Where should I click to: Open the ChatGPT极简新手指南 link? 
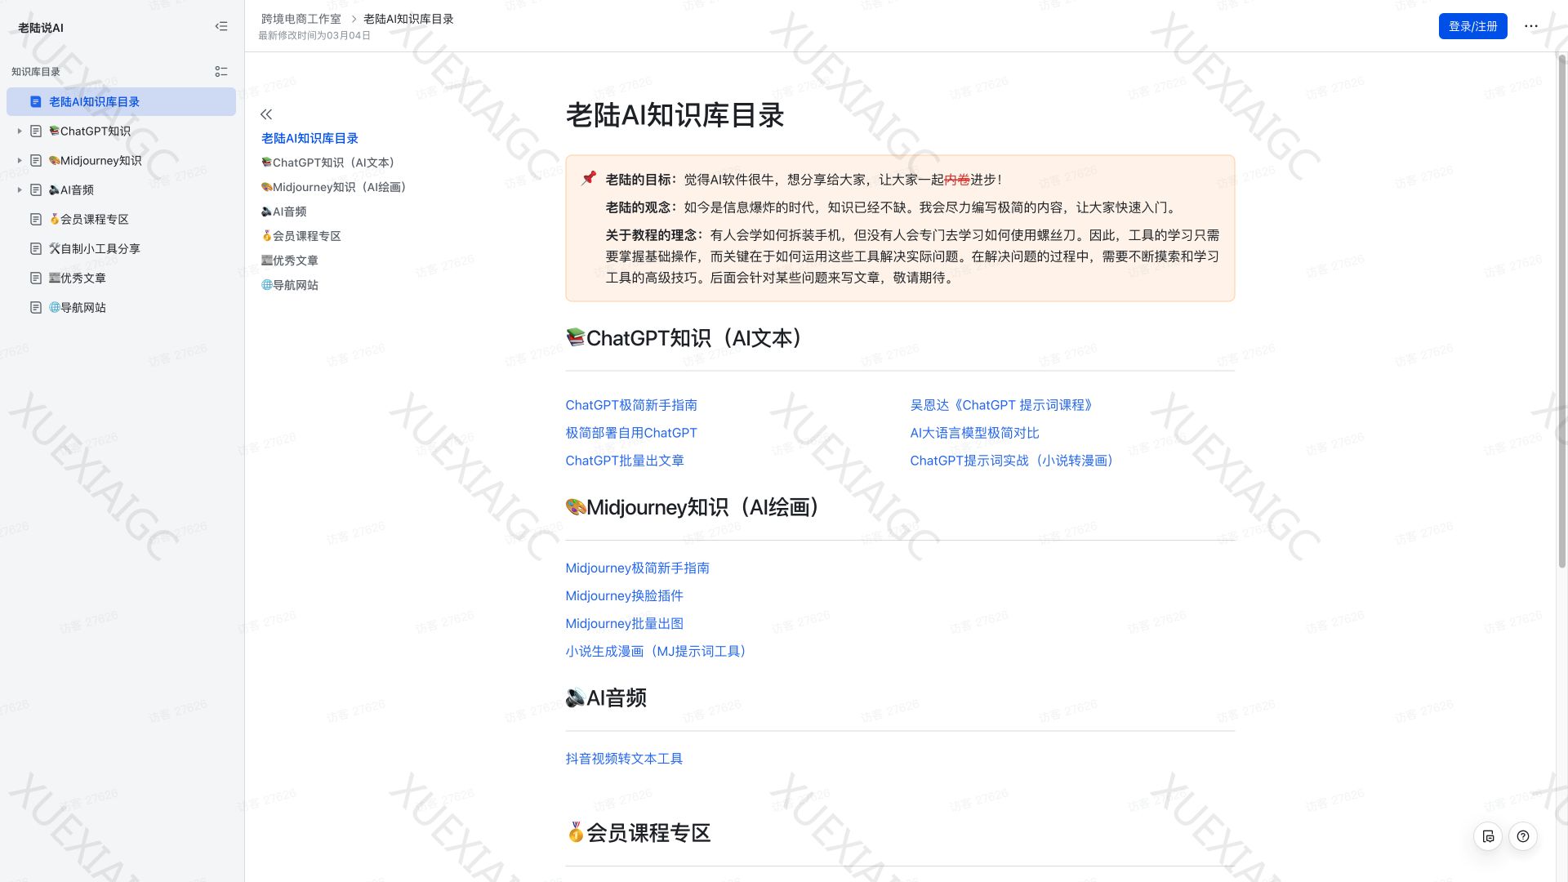pyautogui.click(x=631, y=404)
